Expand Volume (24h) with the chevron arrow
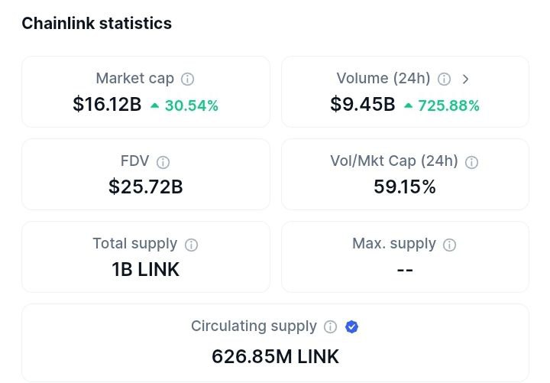 click(466, 79)
